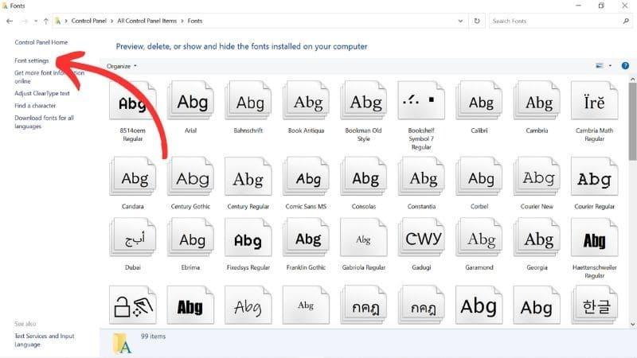Screen dimensions: 637x358
Task: Select the Dubai font icon
Action: 132,238
